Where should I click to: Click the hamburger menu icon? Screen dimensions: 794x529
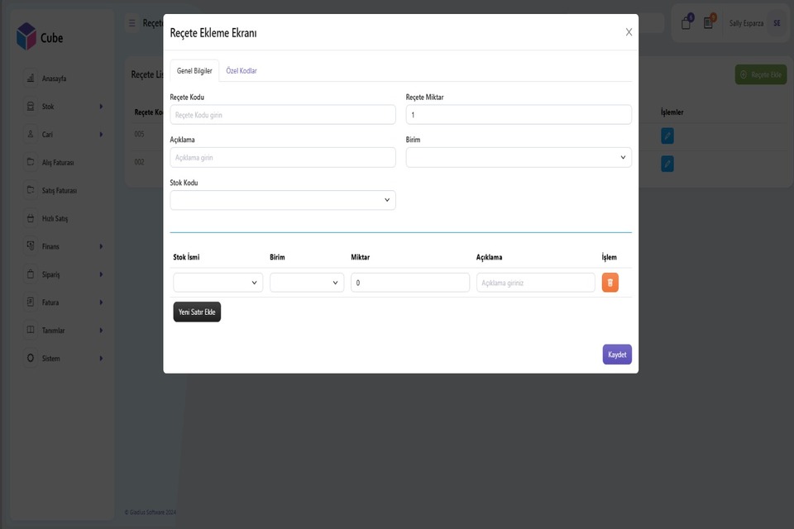coord(132,23)
